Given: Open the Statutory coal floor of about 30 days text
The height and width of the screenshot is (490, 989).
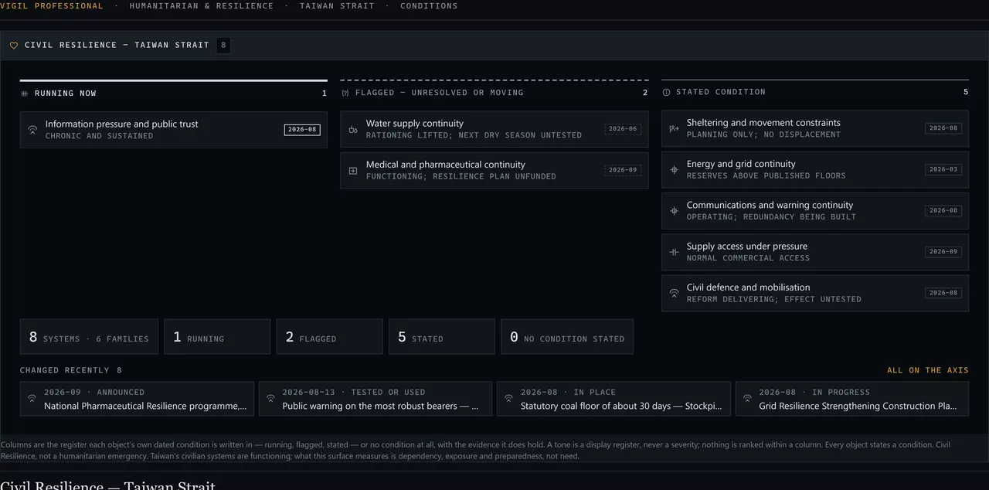Looking at the screenshot, I should coord(622,406).
